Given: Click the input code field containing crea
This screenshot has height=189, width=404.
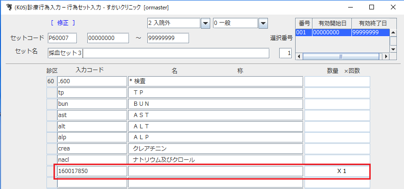Looking at the screenshot, I should point(91,149).
